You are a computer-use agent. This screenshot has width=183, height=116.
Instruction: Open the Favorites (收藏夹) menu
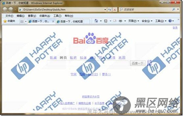click(45, 16)
